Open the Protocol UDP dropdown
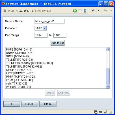Screen dimensions: 115x115 click(41, 28)
